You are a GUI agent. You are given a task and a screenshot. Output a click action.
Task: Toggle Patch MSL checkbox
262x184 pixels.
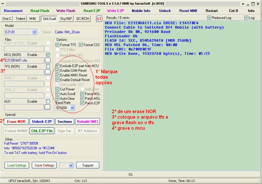click(82, 99)
